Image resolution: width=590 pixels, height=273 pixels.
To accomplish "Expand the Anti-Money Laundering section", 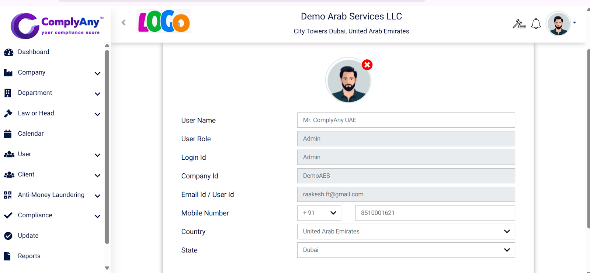I will pyautogui.click(x=97, y=196).
